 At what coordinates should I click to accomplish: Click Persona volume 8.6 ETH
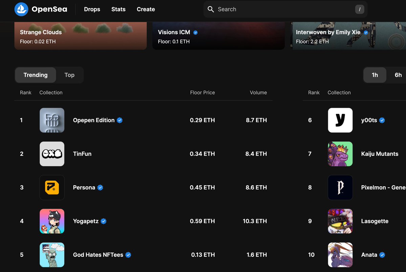[x=256, y=187]
